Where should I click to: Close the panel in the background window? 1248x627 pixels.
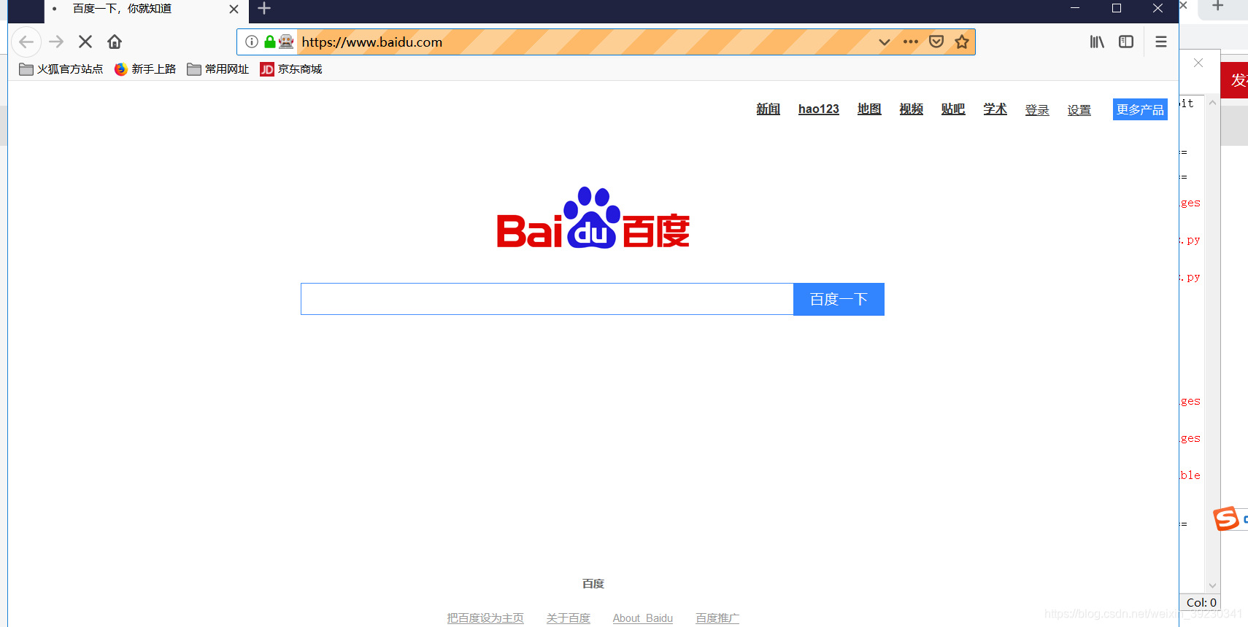(x=1198, y=63)
